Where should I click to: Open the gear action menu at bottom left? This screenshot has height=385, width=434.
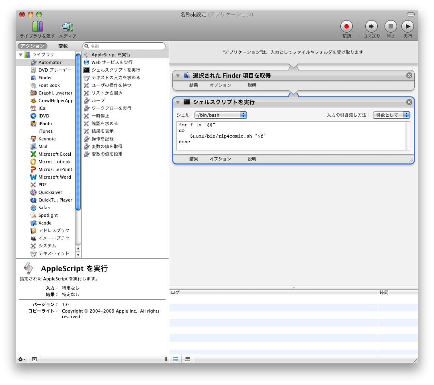(22, 359)
